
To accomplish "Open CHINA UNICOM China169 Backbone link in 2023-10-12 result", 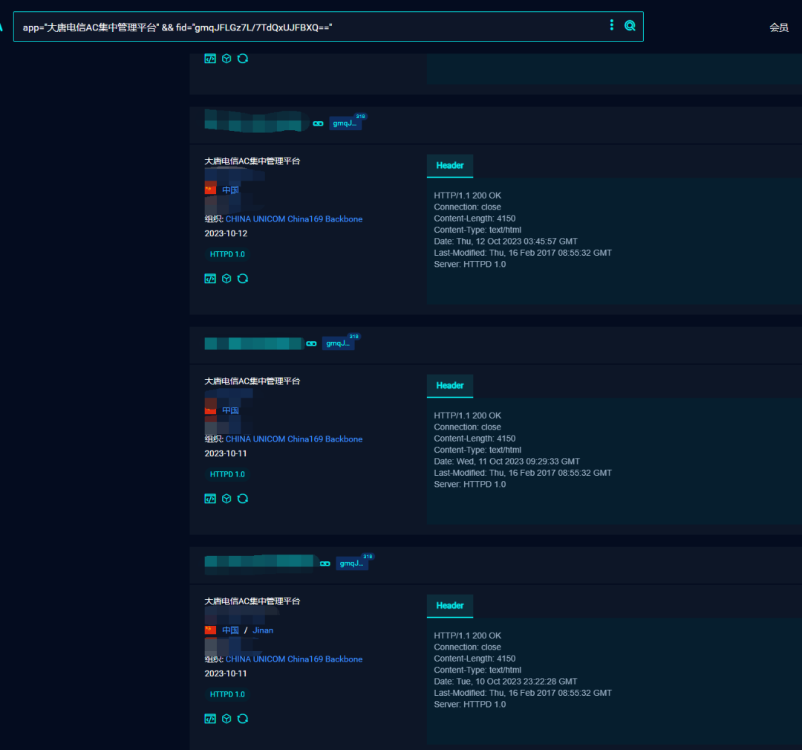I will [x=294, y=219].
